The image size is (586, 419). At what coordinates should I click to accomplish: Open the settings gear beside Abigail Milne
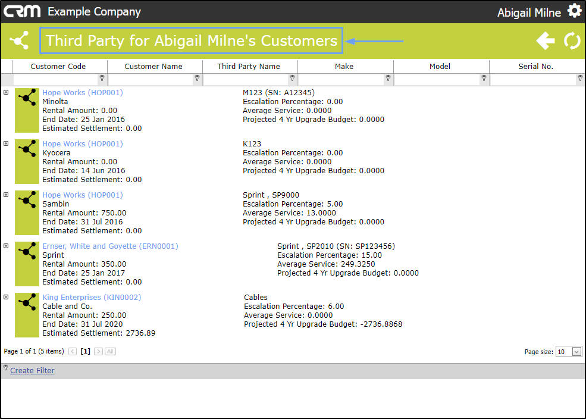pyautogui.click(x=574, y=11)
